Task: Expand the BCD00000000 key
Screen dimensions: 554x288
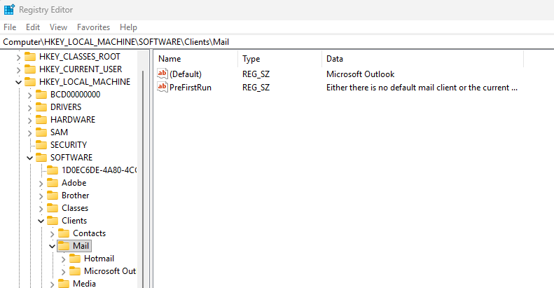Action: click(29, 95)
